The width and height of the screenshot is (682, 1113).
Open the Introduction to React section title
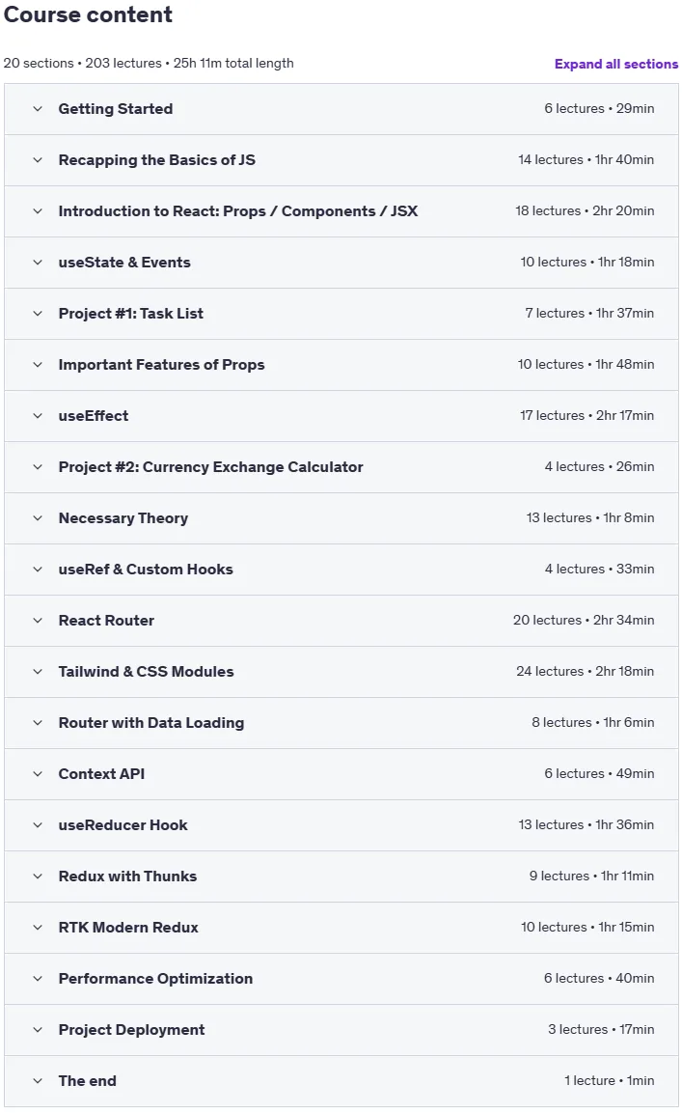(237, 211)
